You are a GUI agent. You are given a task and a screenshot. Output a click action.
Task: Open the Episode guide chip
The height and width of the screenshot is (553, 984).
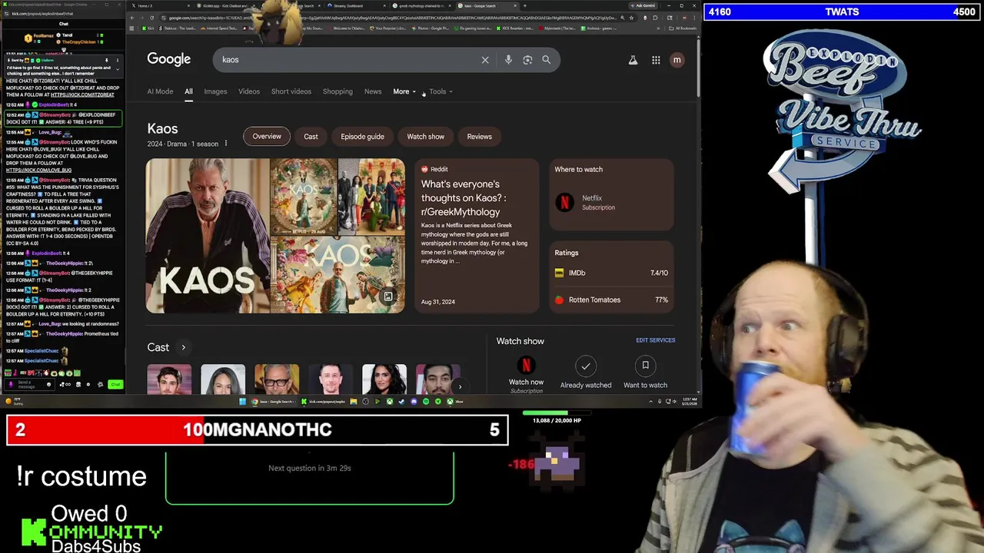(362, 137)
